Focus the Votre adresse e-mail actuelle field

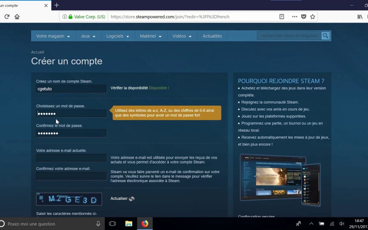tap(71, 158)
